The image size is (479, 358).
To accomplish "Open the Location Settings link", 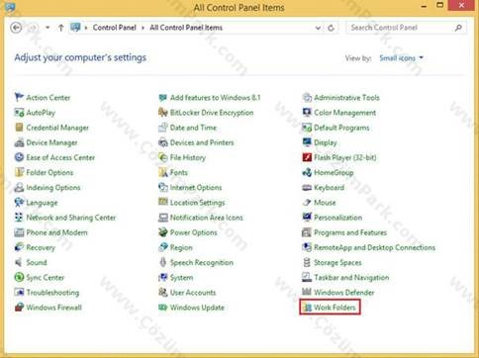I will point(197,203).
